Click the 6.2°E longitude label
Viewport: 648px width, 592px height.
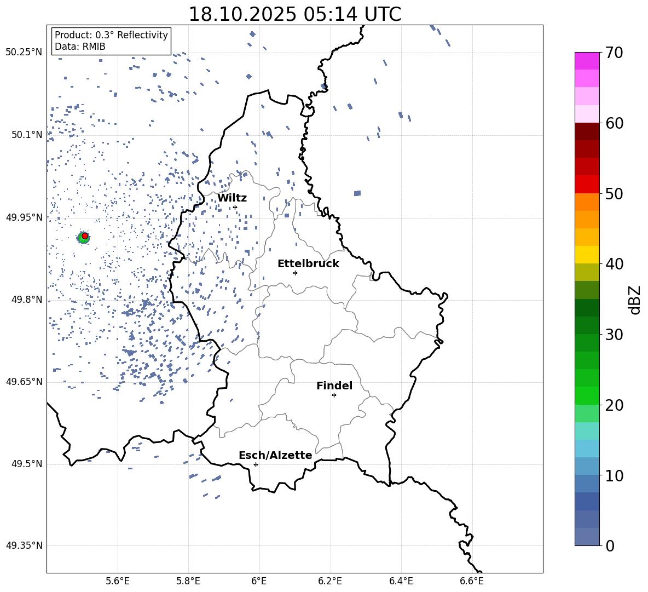click(x=330, y=581)
